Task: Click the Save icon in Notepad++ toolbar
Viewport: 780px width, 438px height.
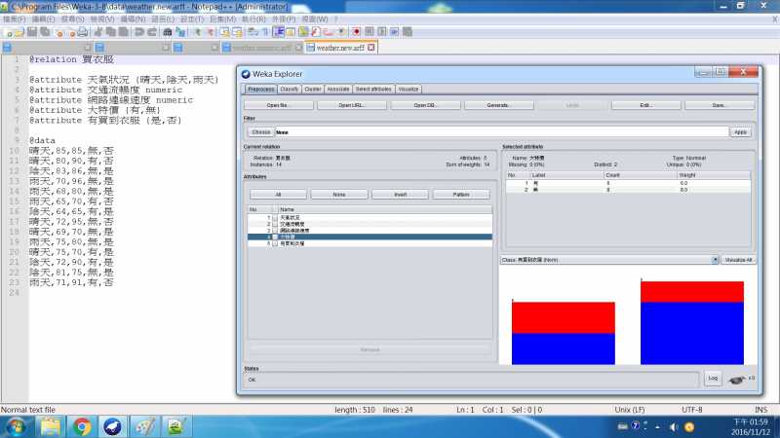Action: click(x=32, y=32)
